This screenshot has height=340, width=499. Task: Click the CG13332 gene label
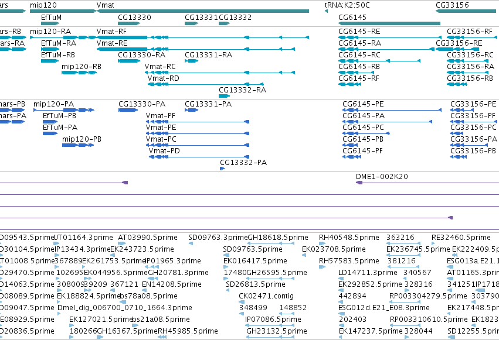(x=235, y=18)
